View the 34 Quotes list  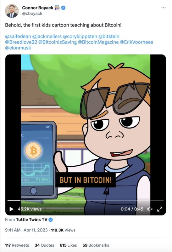click(x=44, y=245)
